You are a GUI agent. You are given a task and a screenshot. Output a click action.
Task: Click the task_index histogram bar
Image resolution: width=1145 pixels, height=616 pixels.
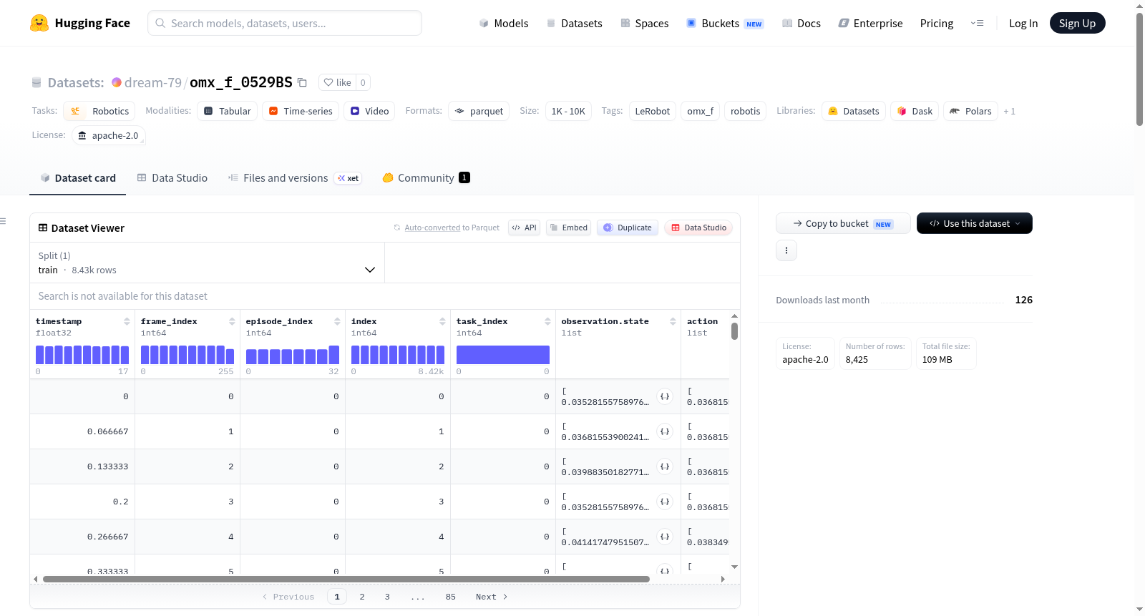[x=503, y=355]
